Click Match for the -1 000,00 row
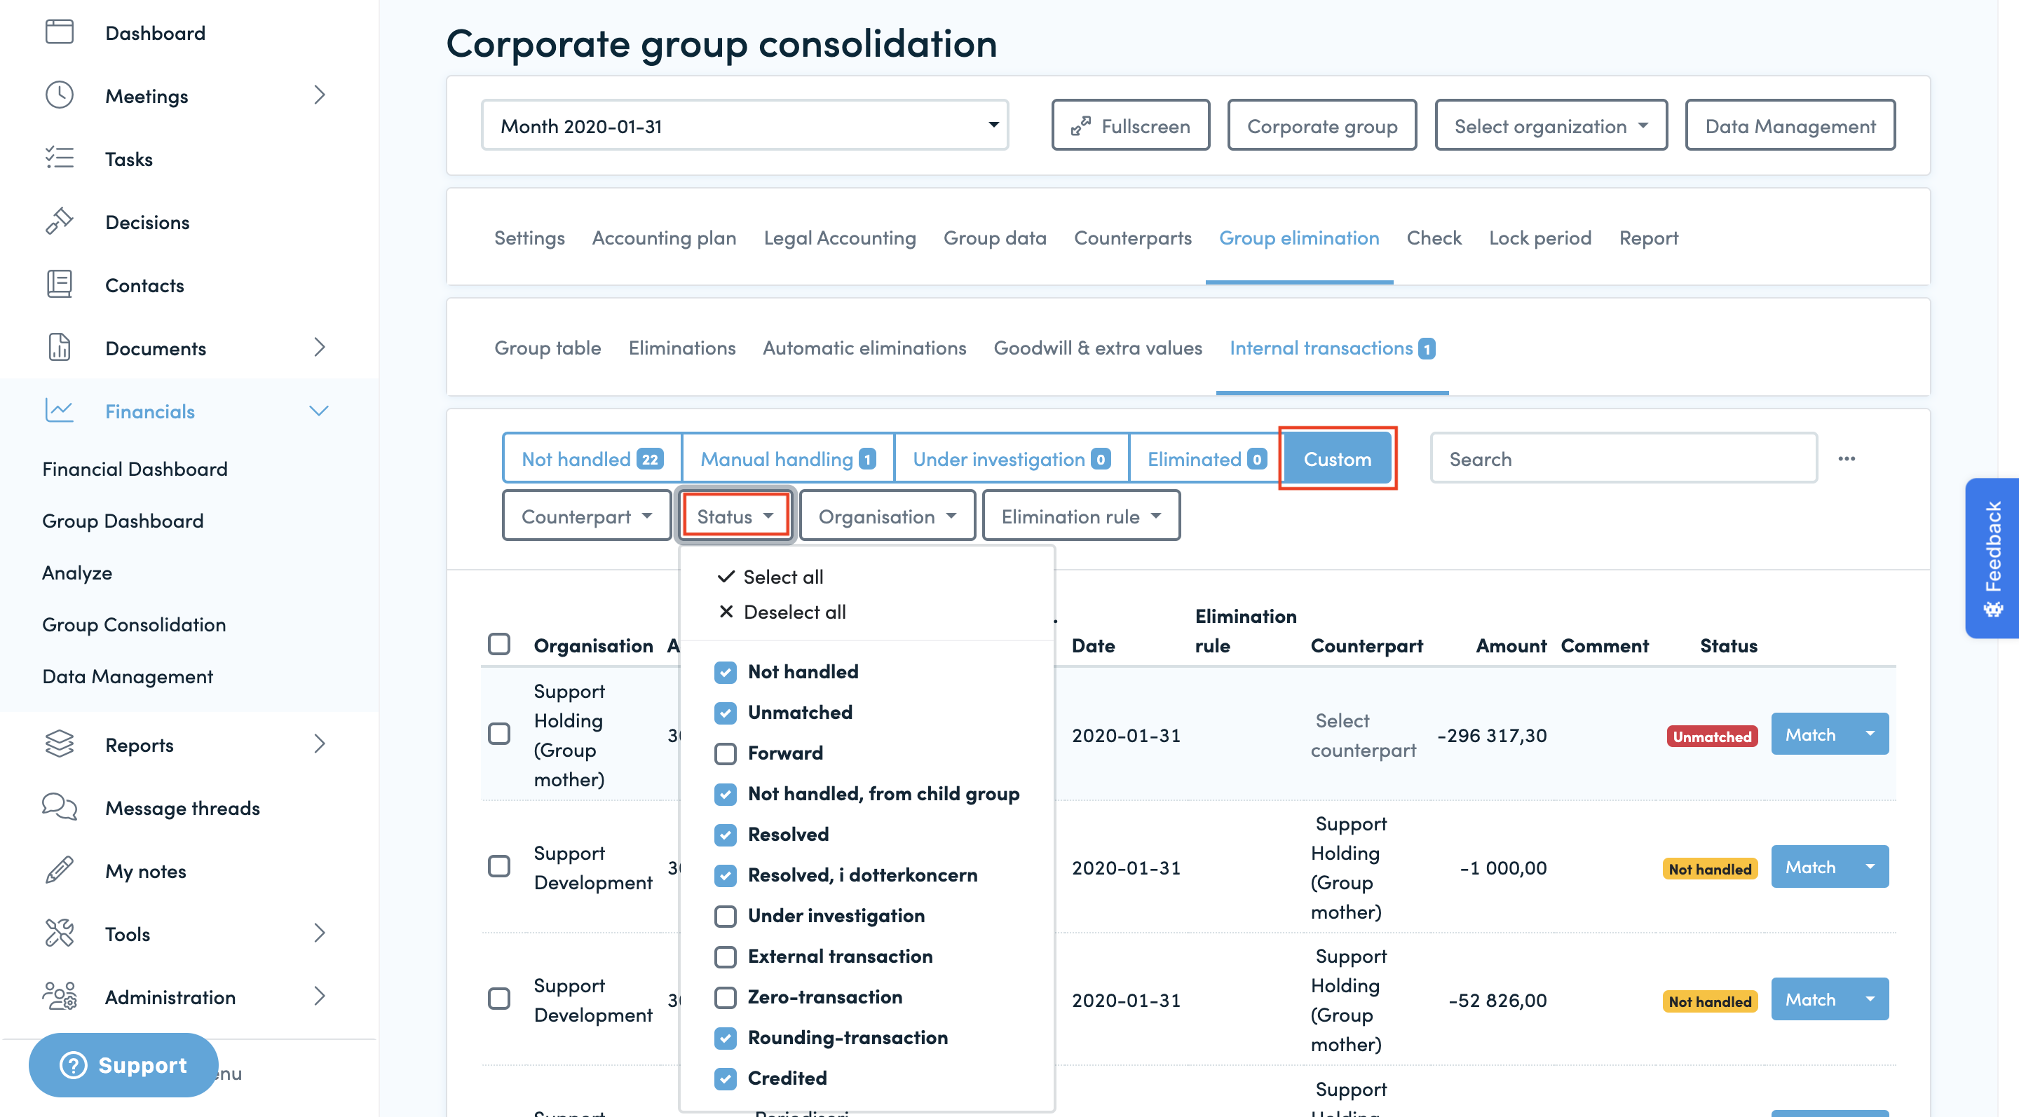This screenshot has height=1117, width=2019. [1811, 867]
